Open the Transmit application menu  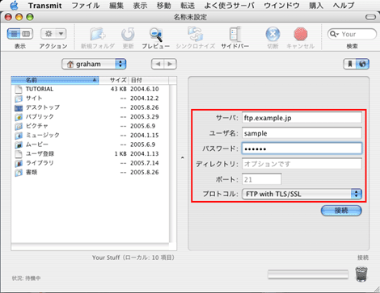coord(45,6)
